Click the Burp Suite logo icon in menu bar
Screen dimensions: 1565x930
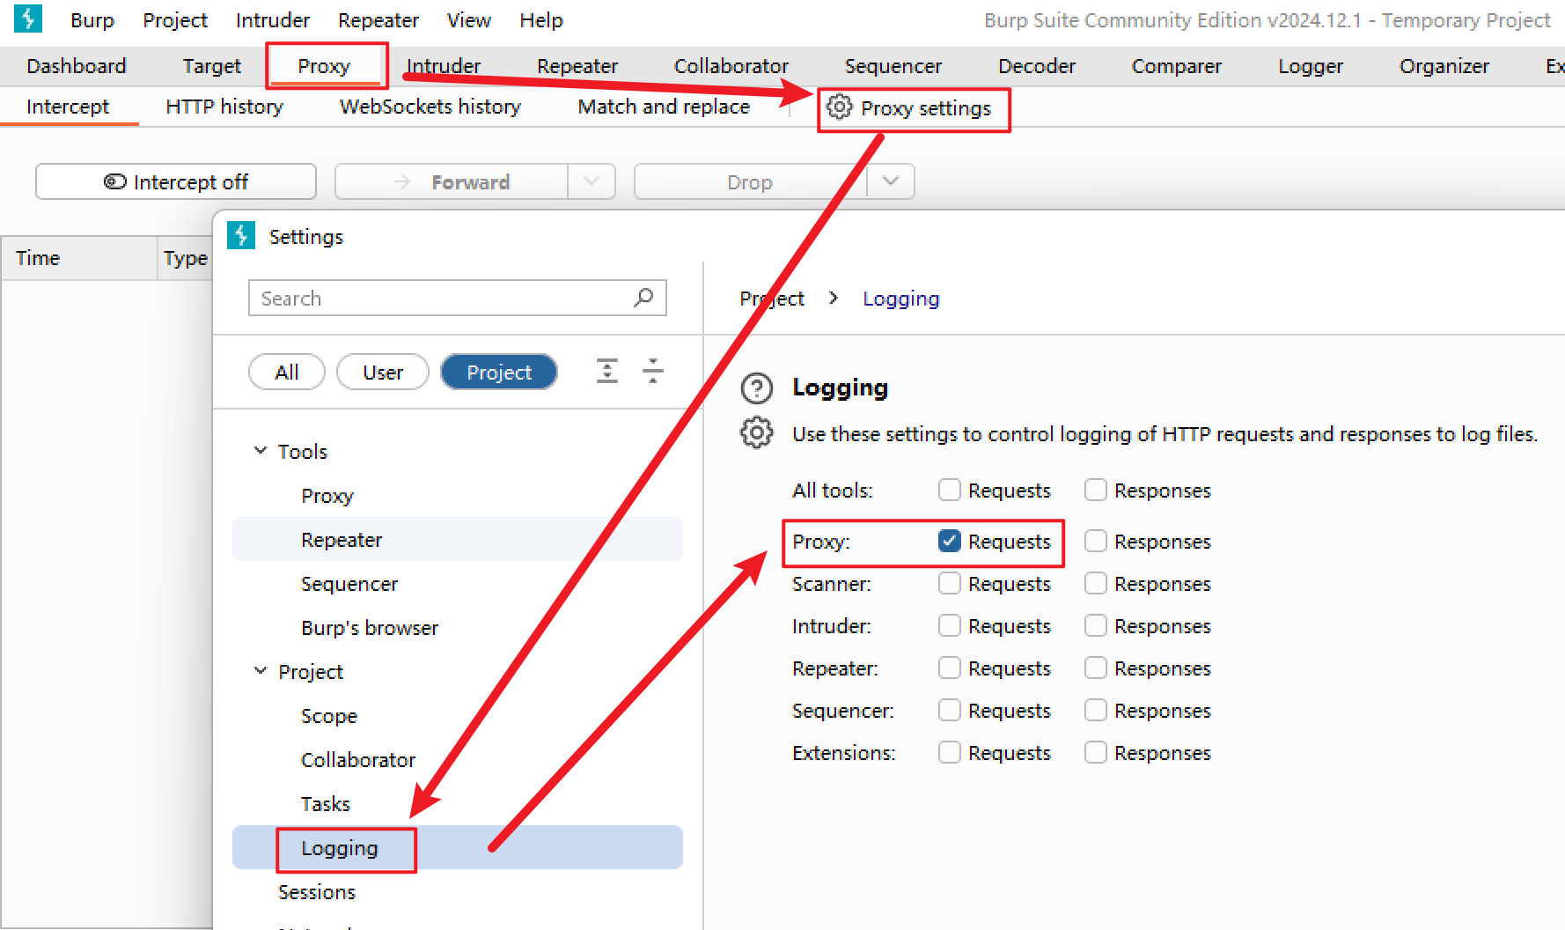coord(28,18)
